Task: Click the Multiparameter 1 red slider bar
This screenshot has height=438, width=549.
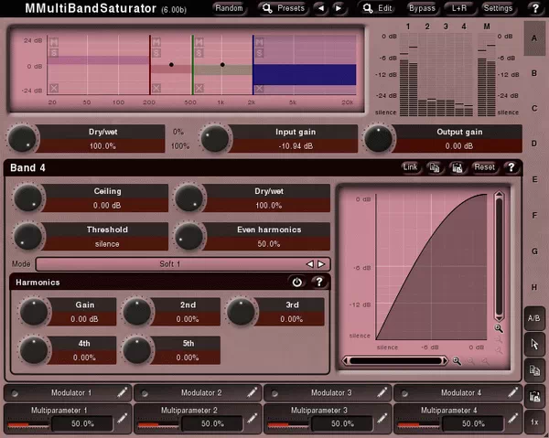Action: click(x=28, y=425)
